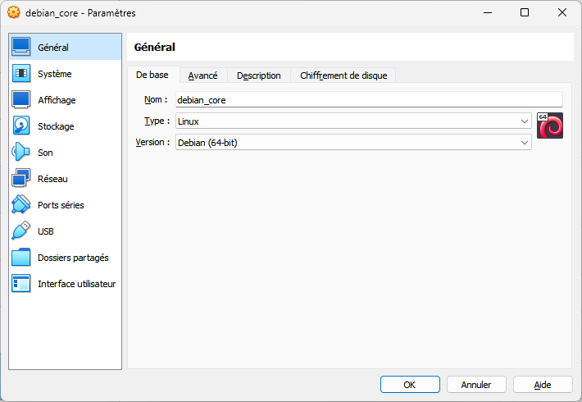The height and width of the screenshot is (402, 582).
Task: Open the USB plug icon
Action: [21, 231]
